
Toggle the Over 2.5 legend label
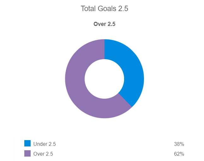coord(43,154)
